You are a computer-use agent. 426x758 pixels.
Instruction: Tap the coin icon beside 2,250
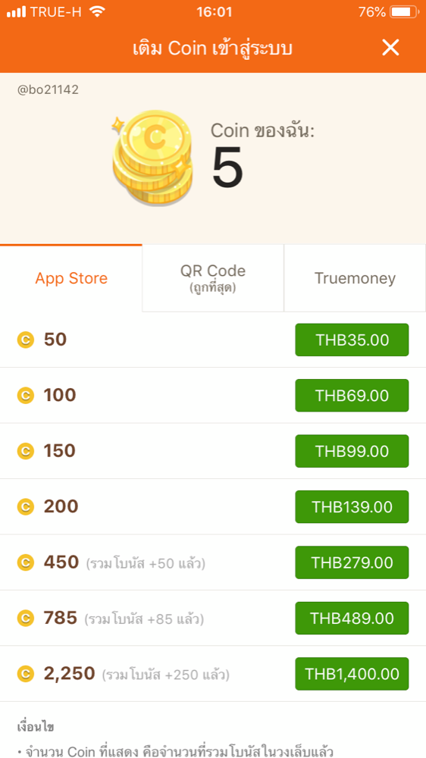[x=26, y=674]
